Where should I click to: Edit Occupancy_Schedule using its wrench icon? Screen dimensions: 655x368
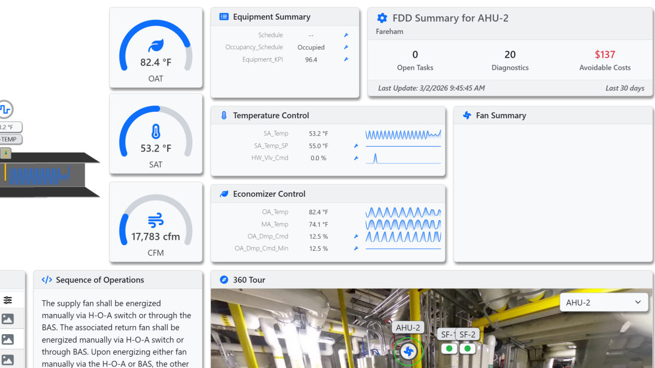345,47
